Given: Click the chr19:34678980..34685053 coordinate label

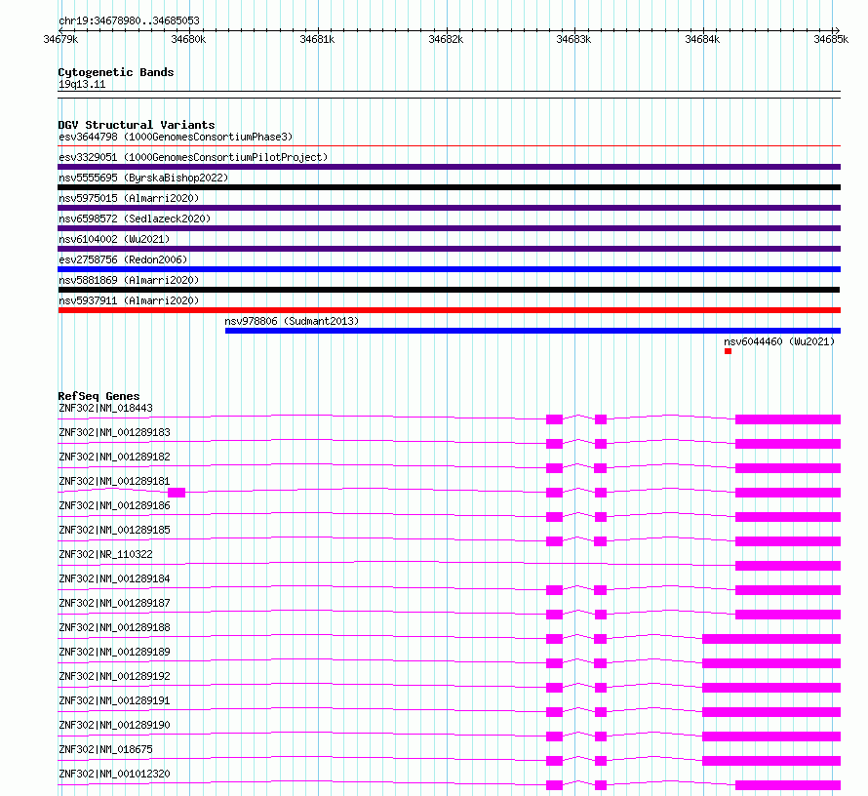Looking at the screenshot, I should [x=129, y=20].
